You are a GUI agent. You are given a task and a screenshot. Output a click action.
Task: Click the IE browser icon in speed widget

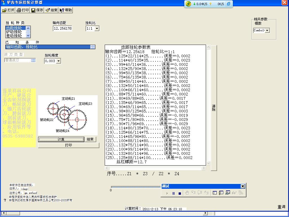(x=229, y=4)
